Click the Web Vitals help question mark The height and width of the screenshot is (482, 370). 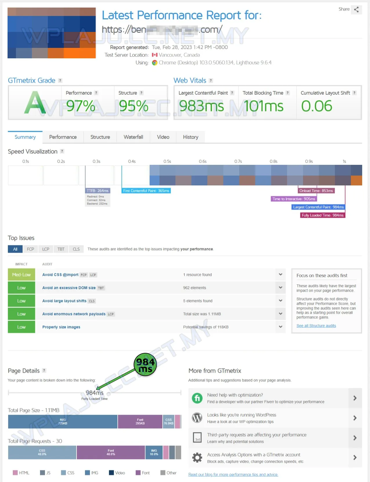click(211, 81)
